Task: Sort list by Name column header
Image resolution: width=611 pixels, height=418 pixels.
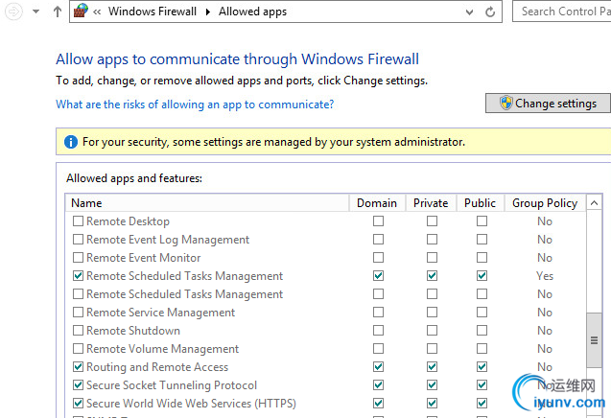Action: pyautogui.click(x=207, y=203)
